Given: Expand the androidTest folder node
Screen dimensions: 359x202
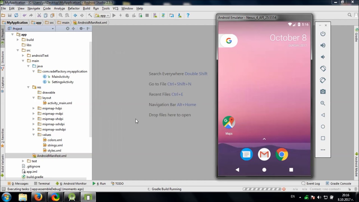Looking at the screenshot, I should (x=23, y=56).
